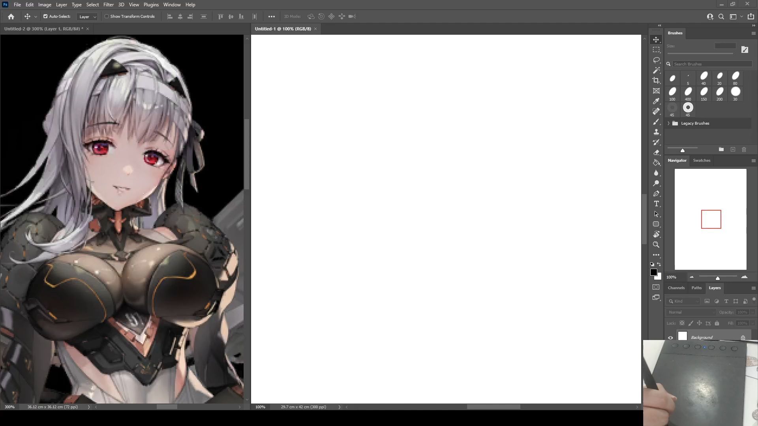Toggle the pixel layer filter

click(x=707, y=301)
